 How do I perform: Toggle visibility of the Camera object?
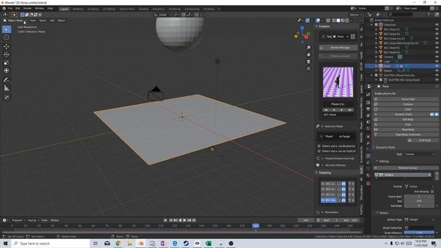(437, 56)
